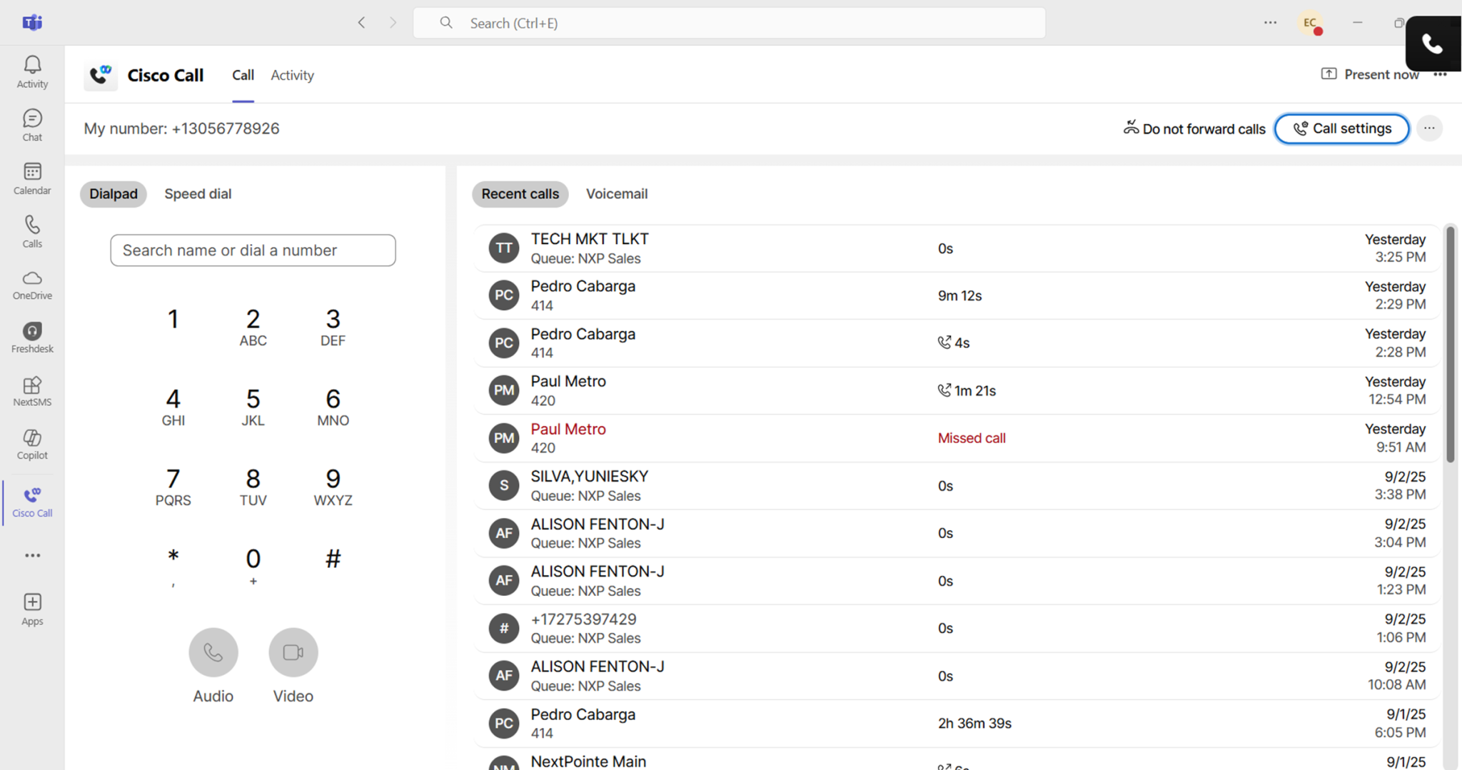Start a Video call
Image resolution: width=1462 pixels, height=770 pixels.
pos(293,652)
